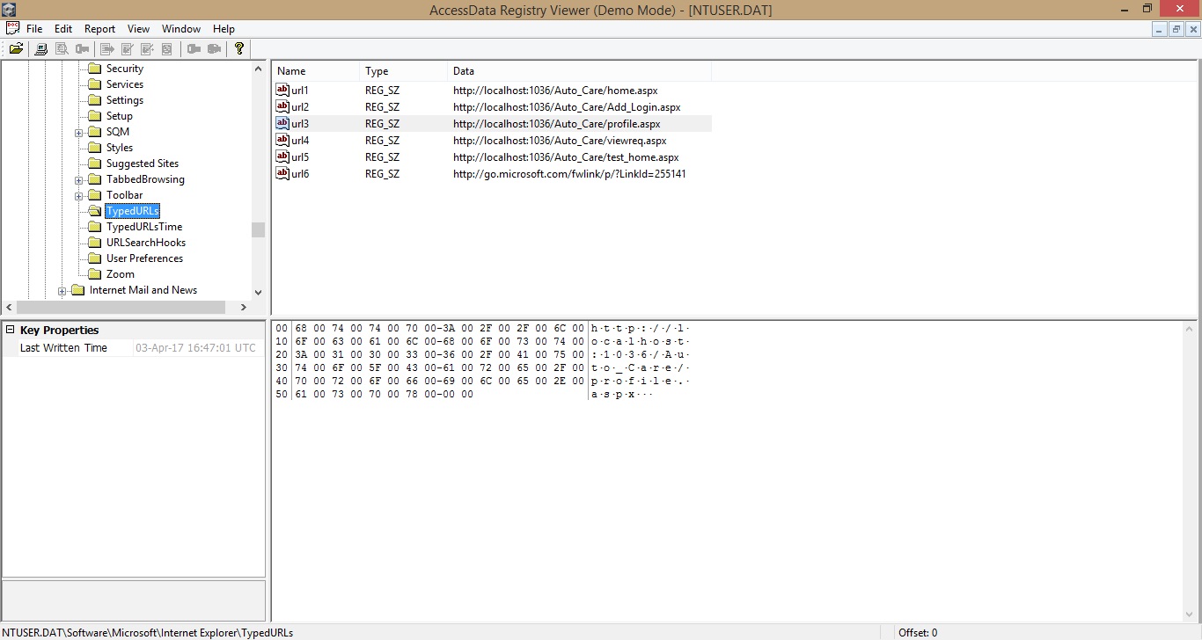Click the hex pane's scroll up arrow
The image size is (1202, 640).
(1190, 329)
